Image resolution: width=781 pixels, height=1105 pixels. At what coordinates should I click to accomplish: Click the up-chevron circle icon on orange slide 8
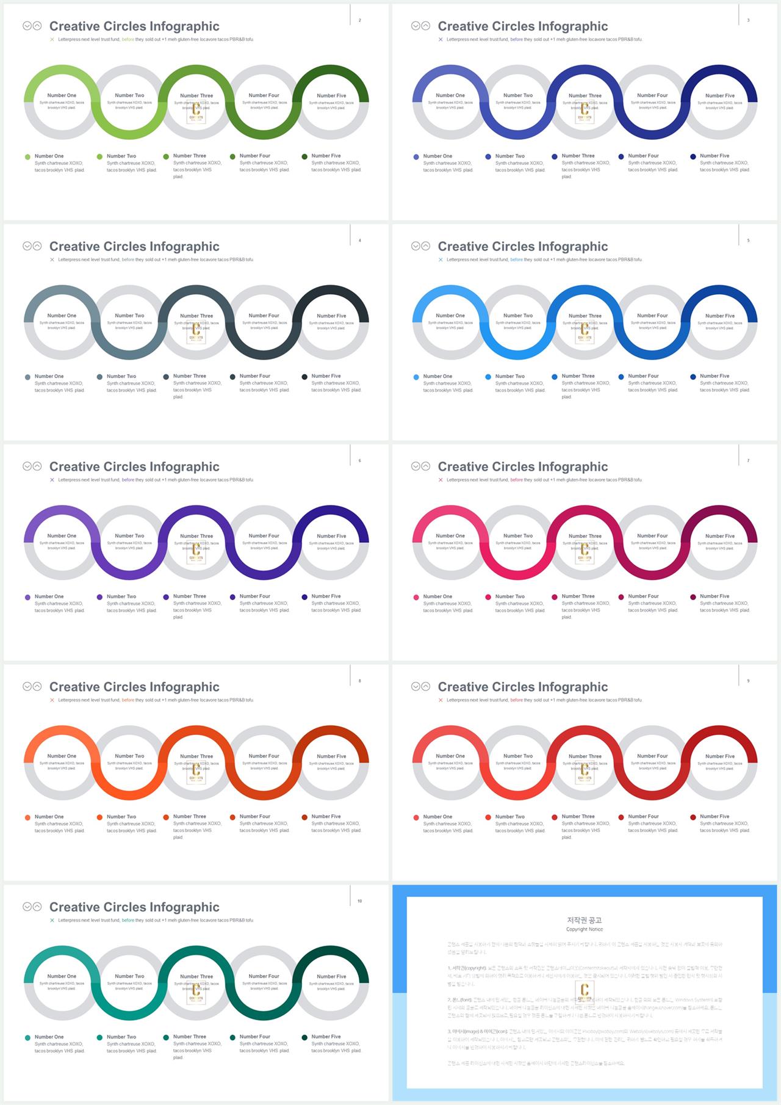pos(37,686)
